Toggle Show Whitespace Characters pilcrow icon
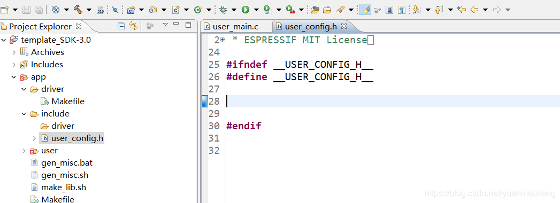This screenshot has height=203, width=560. (x=402, y=10)
